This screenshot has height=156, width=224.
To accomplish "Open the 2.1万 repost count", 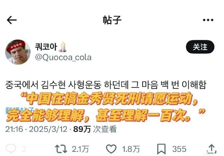I will pyautogui.click(x=81, y=149).
